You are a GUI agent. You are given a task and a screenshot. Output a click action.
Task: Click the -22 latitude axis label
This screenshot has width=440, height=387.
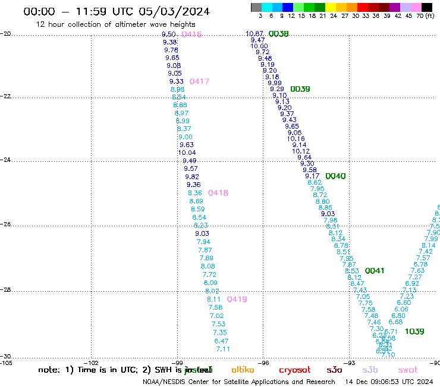click(x=5, y=96)
